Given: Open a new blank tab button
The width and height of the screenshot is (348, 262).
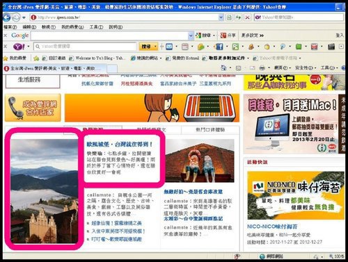Looking at the screenshot, I should (x=112, y=69).
